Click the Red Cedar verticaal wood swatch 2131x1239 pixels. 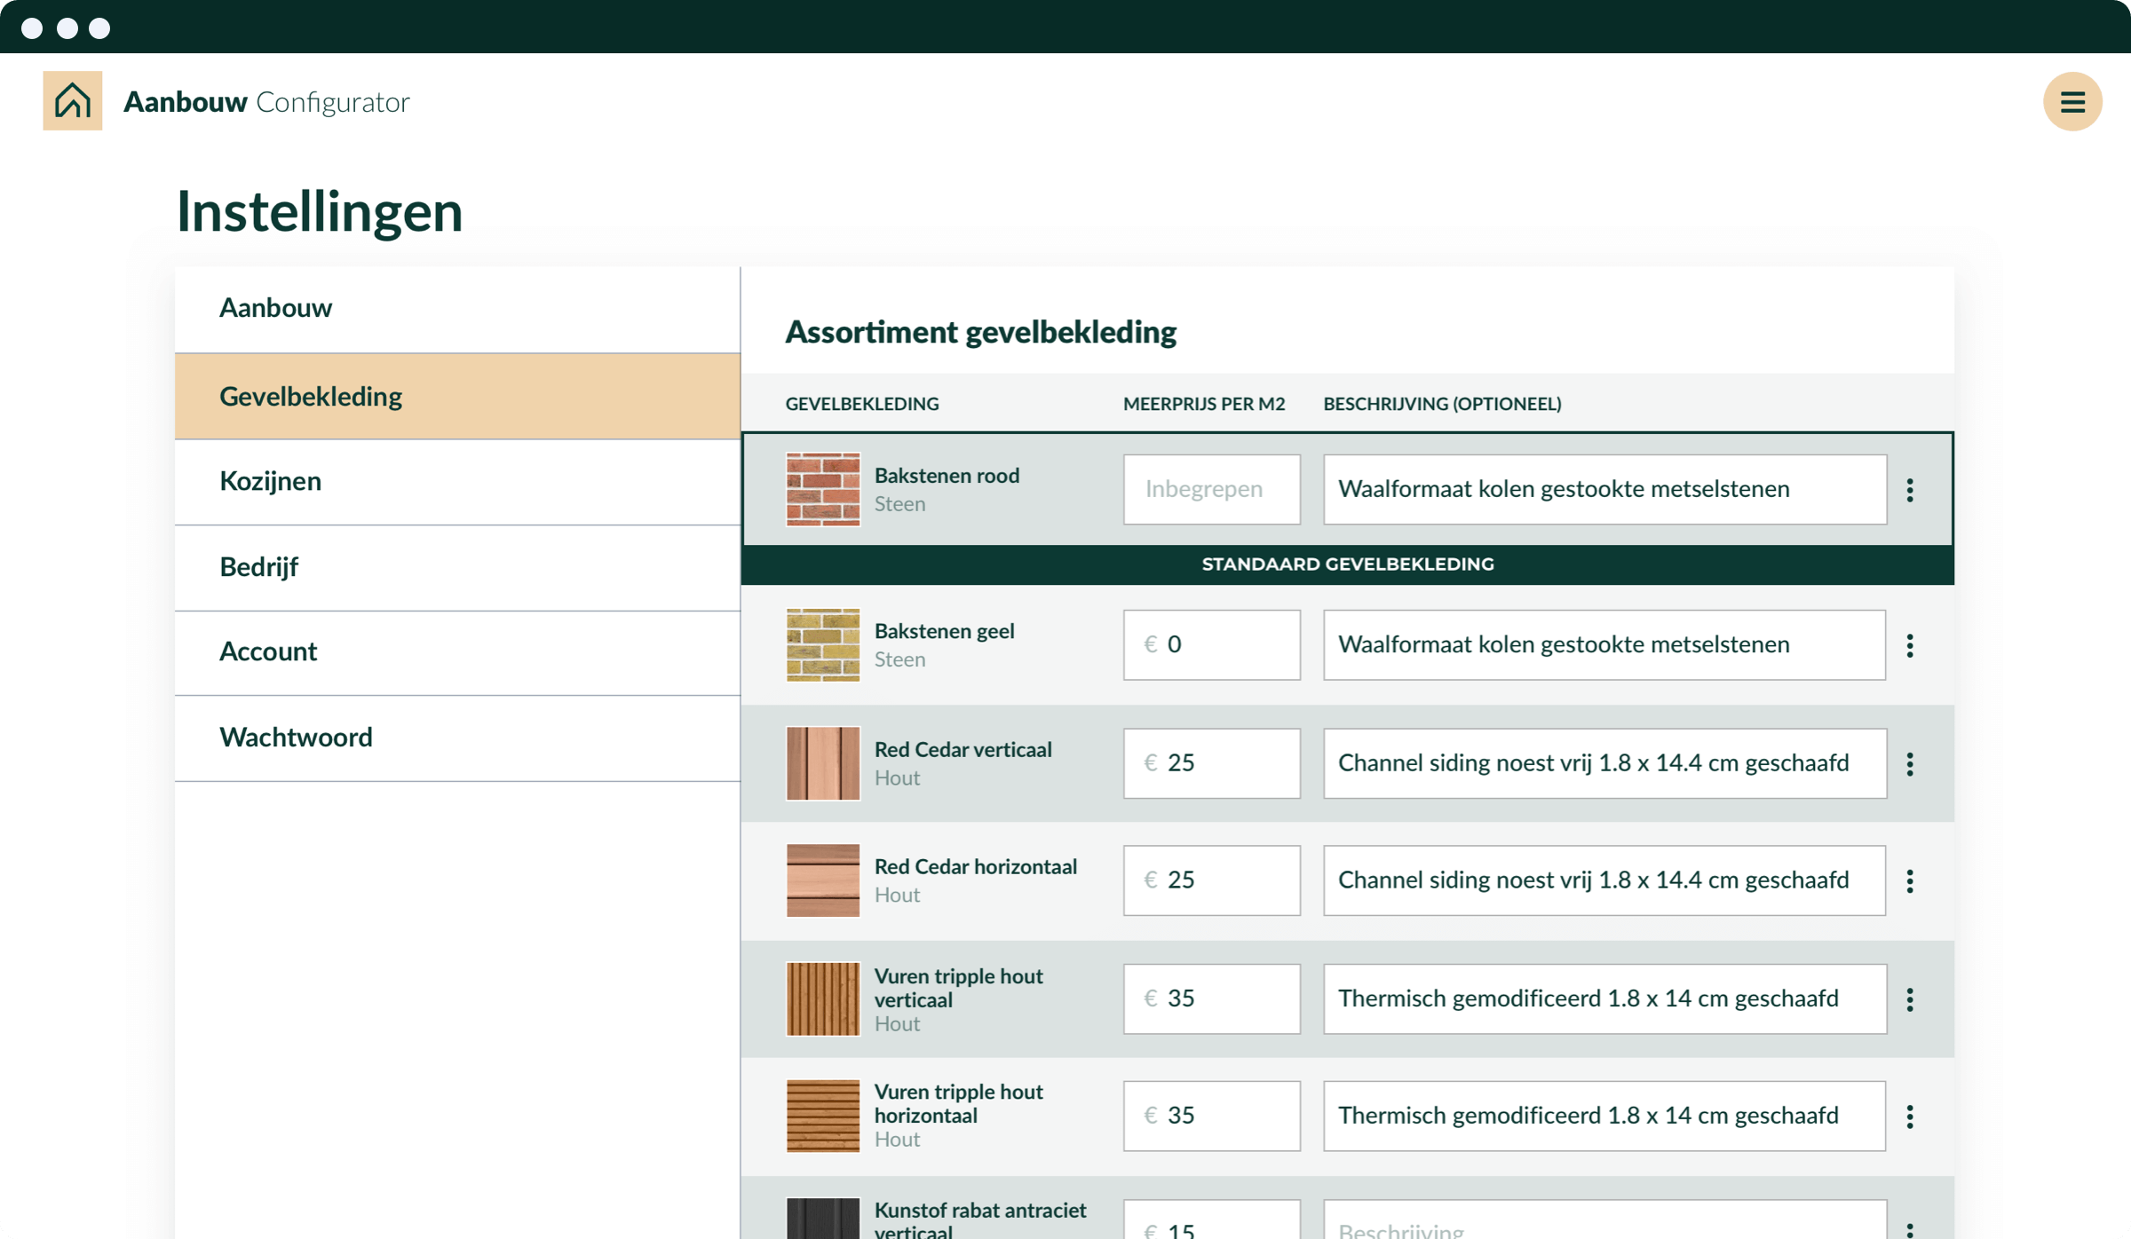pyautogui.click(x=822, y=763)
